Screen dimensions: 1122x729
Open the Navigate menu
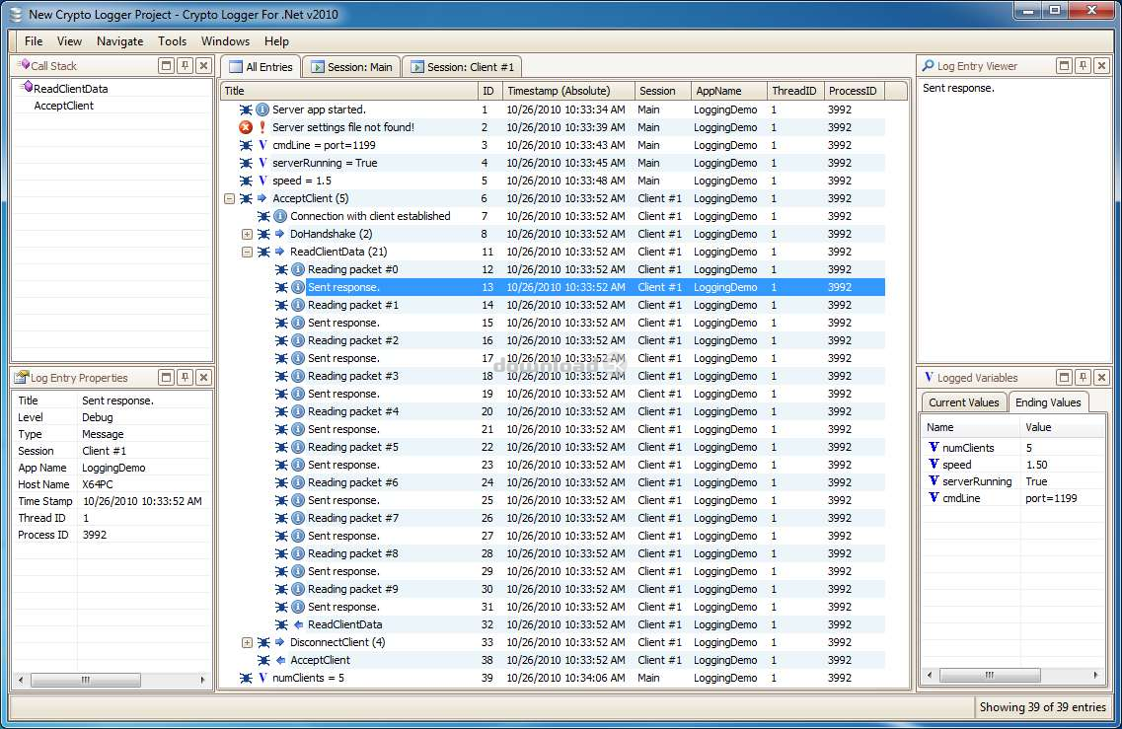(119, 41)
